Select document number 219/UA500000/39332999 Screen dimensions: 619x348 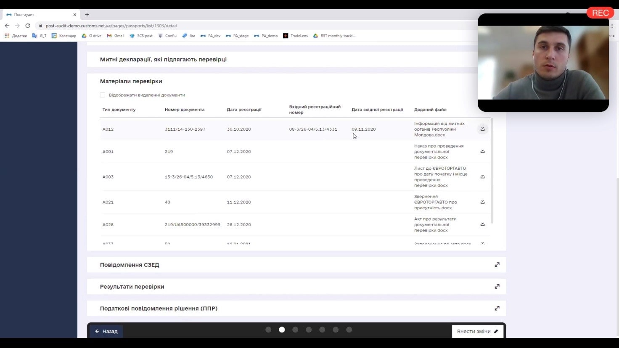pos(192,224)
